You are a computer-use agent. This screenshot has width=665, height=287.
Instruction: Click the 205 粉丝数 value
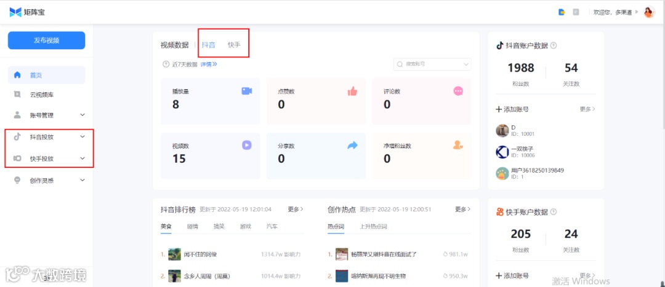[521, 234]
